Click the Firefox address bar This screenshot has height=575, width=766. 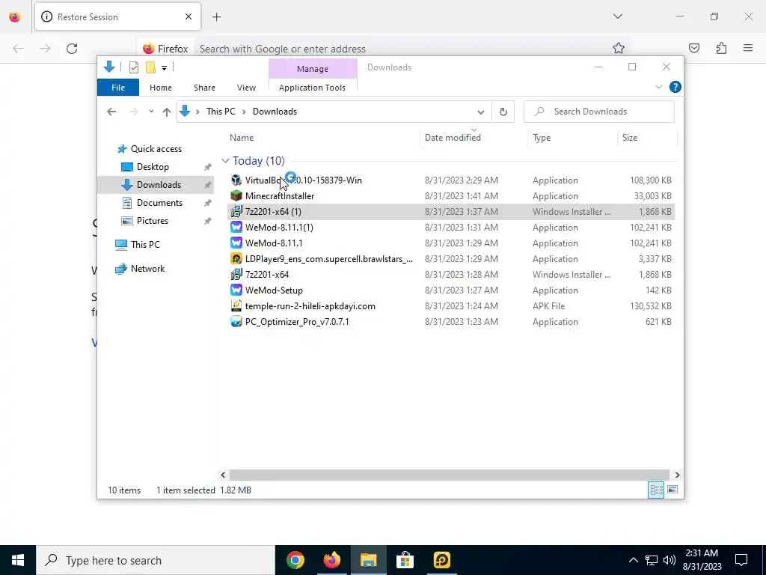pyautogui.click(x=384, y=49)
